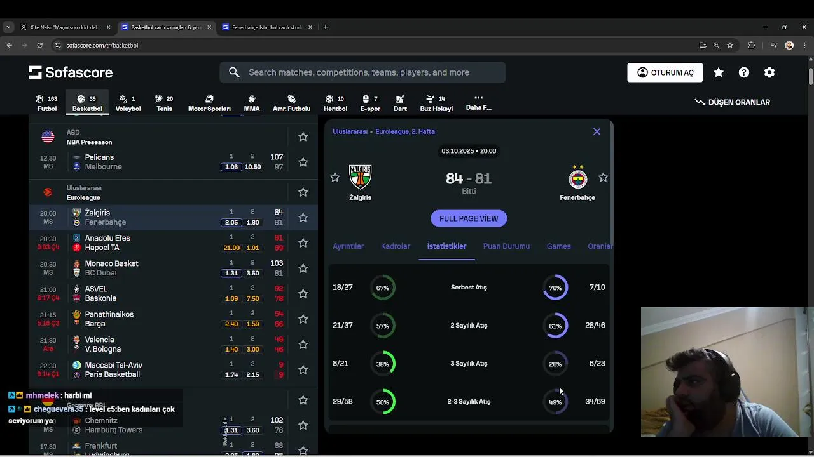This screenshot has height=457, width=814.
Task: Click Fenerbahçe 70% free throw ring
Action: [555, 288]
